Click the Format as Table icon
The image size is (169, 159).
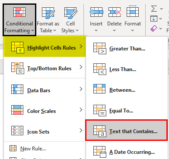point(48,13)
